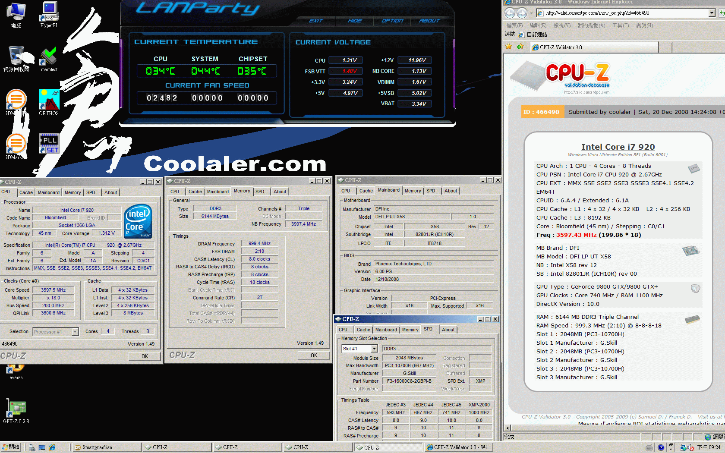Screen dimensions: 725x453
Task: Open About tab in CPU-Z Mainboard window
Action: [451, 191]
